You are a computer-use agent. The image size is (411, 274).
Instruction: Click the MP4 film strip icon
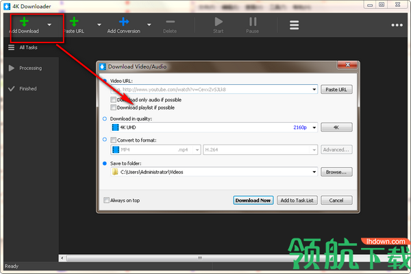coord(115,150)
